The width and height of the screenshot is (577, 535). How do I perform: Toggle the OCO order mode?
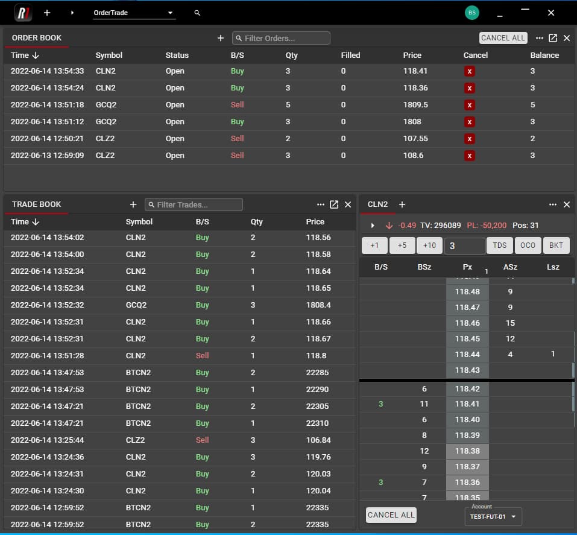(x=528, y=245)
